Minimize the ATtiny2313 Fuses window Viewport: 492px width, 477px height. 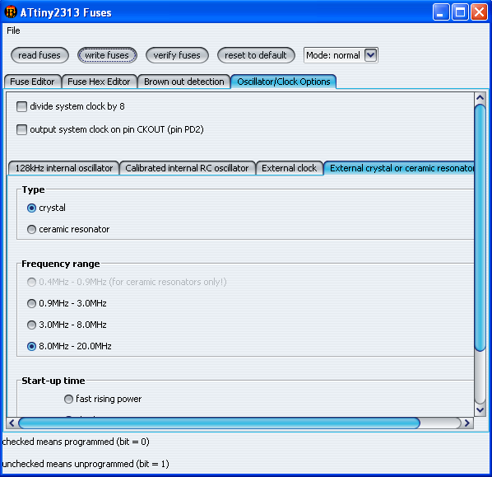[441, 12]
